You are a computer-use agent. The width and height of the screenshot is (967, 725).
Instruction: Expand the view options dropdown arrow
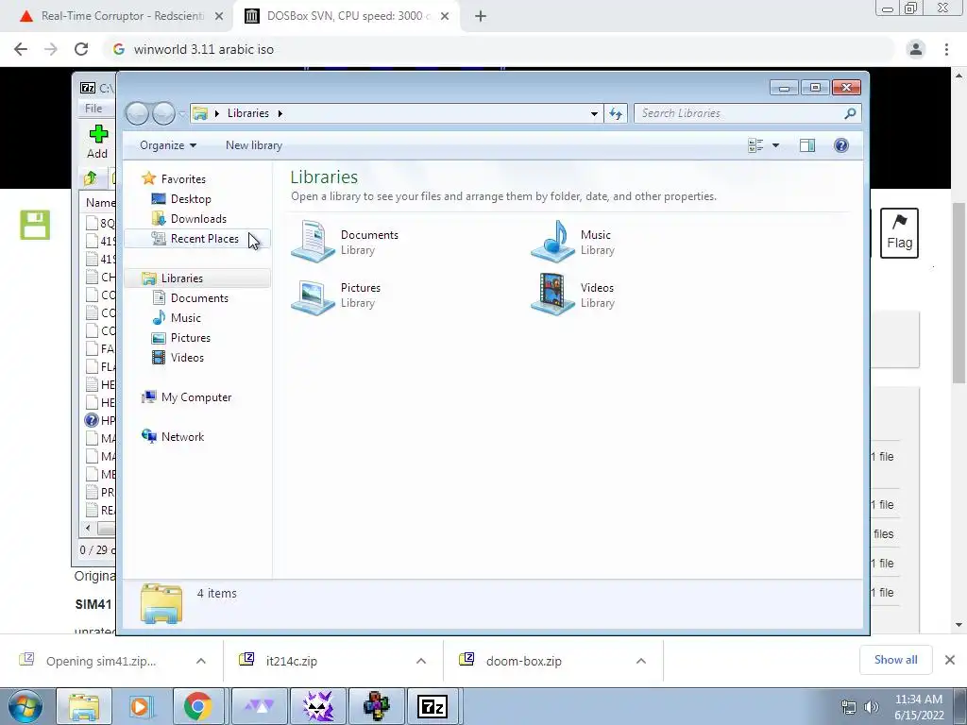coord(776,145)
